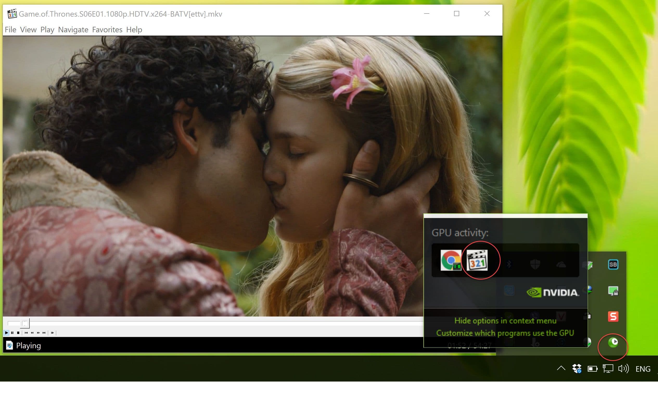Click the file name in the title bar

(120, 14)
